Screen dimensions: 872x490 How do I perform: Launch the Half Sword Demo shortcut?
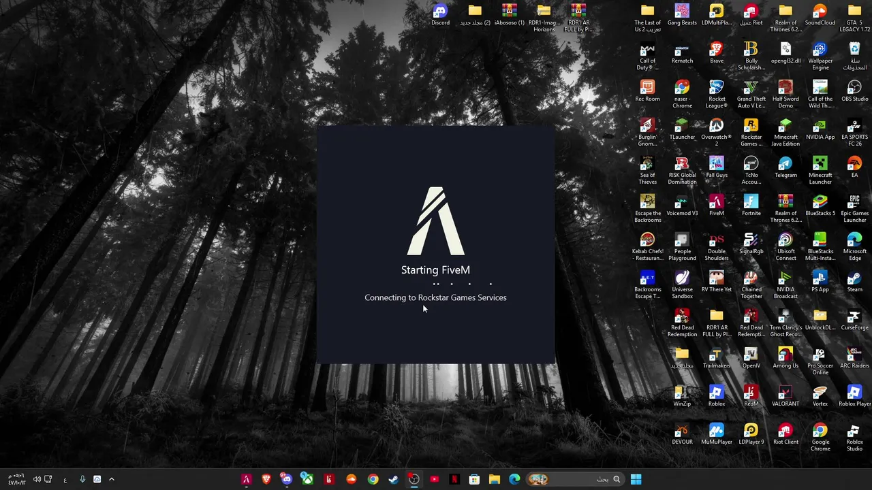point(785,94)
